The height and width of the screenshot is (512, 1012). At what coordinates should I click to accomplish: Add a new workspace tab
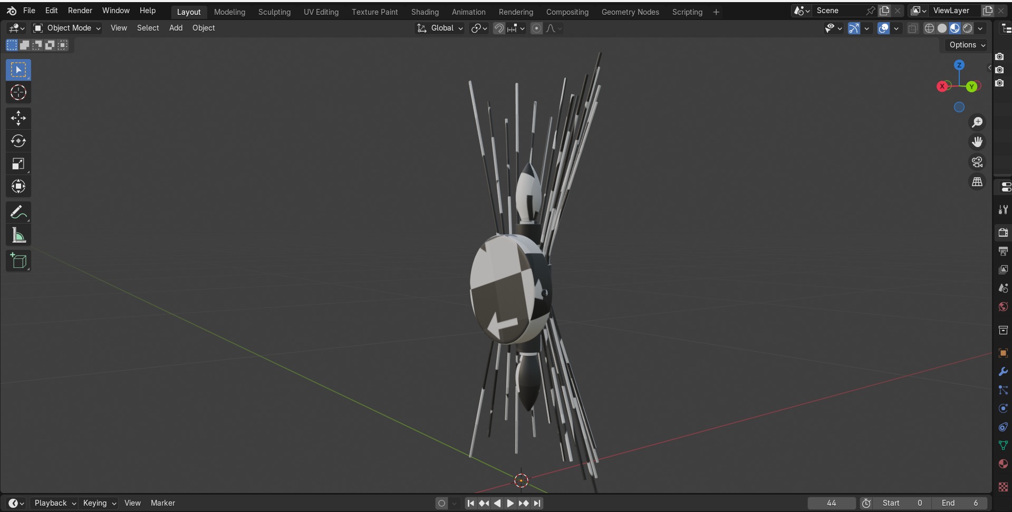point(716,12)
